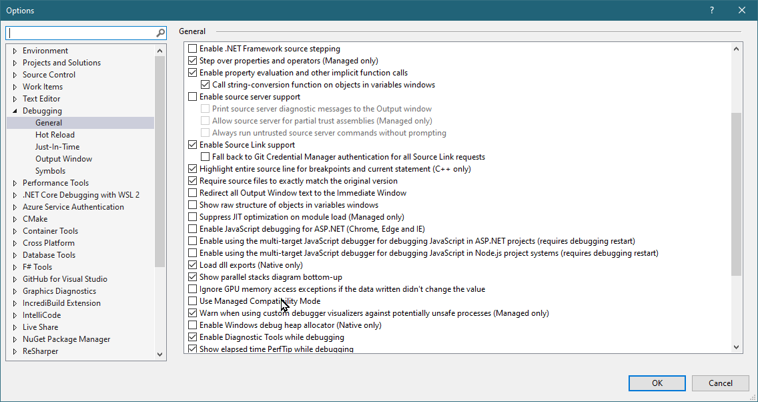Select the IntelliCode category

click(41, 315)
